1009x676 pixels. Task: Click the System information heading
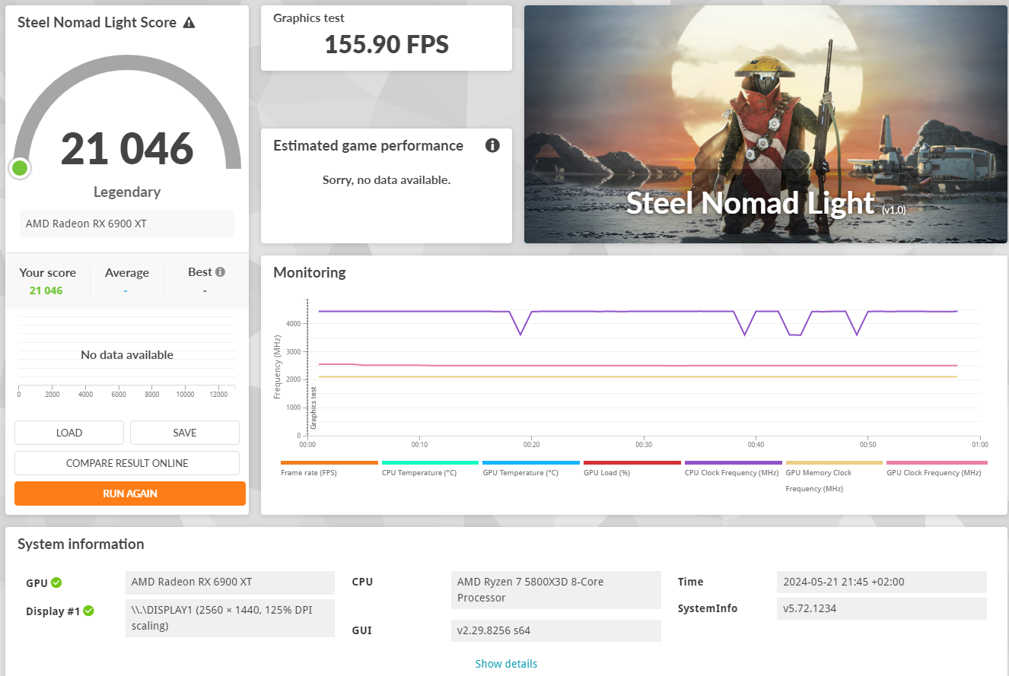(81, 544)
